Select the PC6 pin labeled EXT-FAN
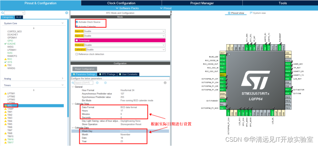Viewport: 318px width, 146px height. [x=288, y=93]
